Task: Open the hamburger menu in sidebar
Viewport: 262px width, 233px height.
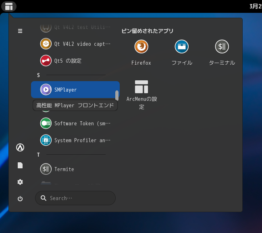Action: [x=20, y=31]
